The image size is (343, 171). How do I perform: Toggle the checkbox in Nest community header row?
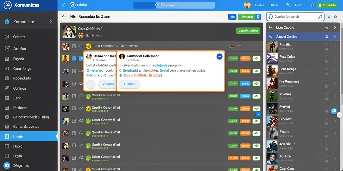tap(74, 46)
